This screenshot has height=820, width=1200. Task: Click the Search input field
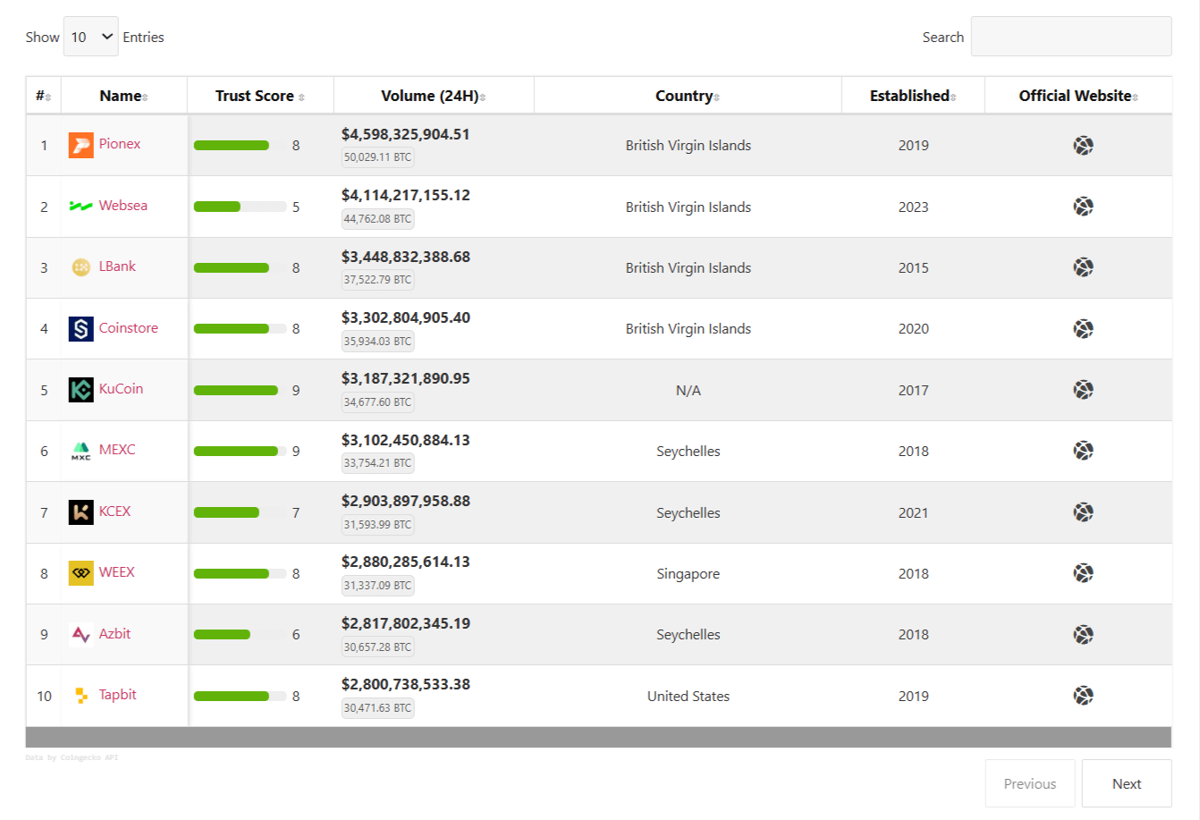[x=1070, y=37]
